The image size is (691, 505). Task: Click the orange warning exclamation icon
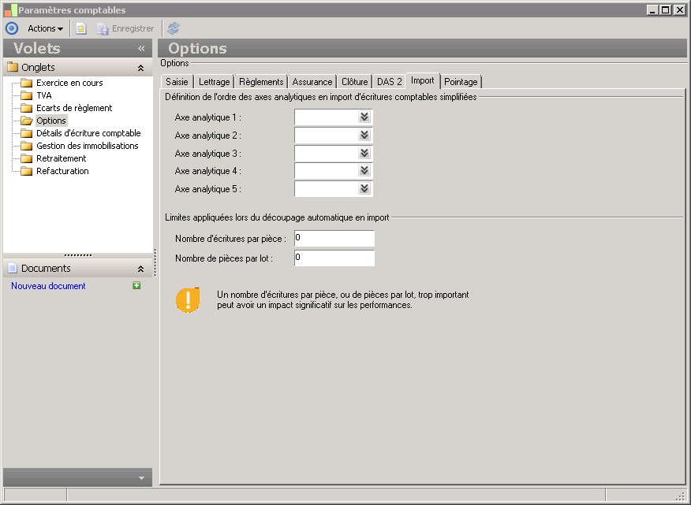(x=188, y=300)
